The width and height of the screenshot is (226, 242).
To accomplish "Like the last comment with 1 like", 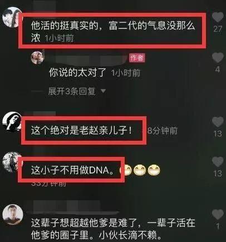I will (218, 214).
